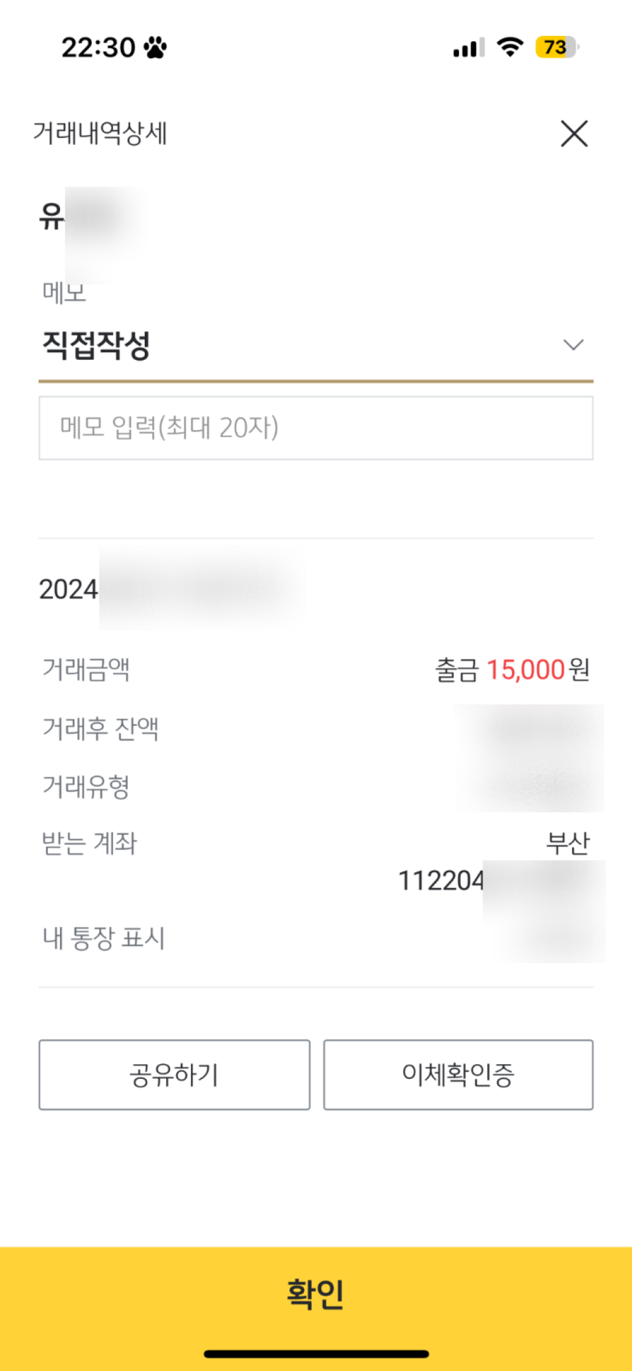The height and width of the screenshot is (1371, 632).
Task: Tap the battery indicator showing 73
Action: (556, 47)
